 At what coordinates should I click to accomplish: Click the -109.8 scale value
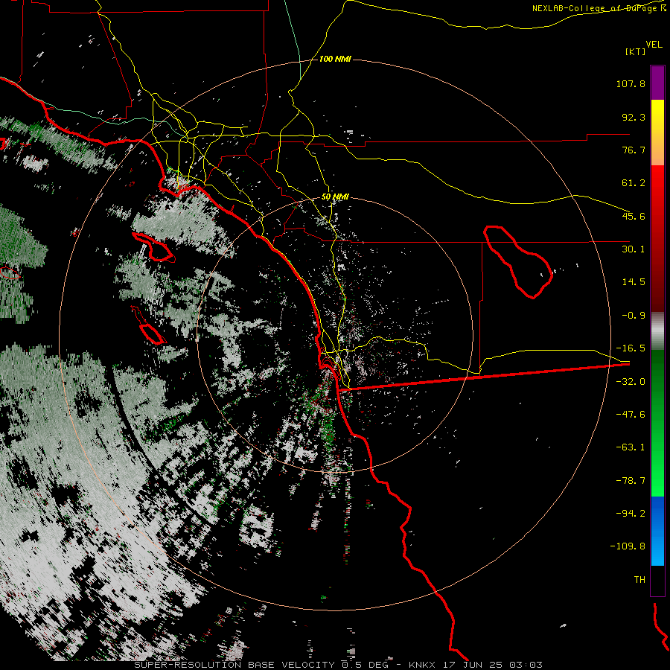(628, 546)
